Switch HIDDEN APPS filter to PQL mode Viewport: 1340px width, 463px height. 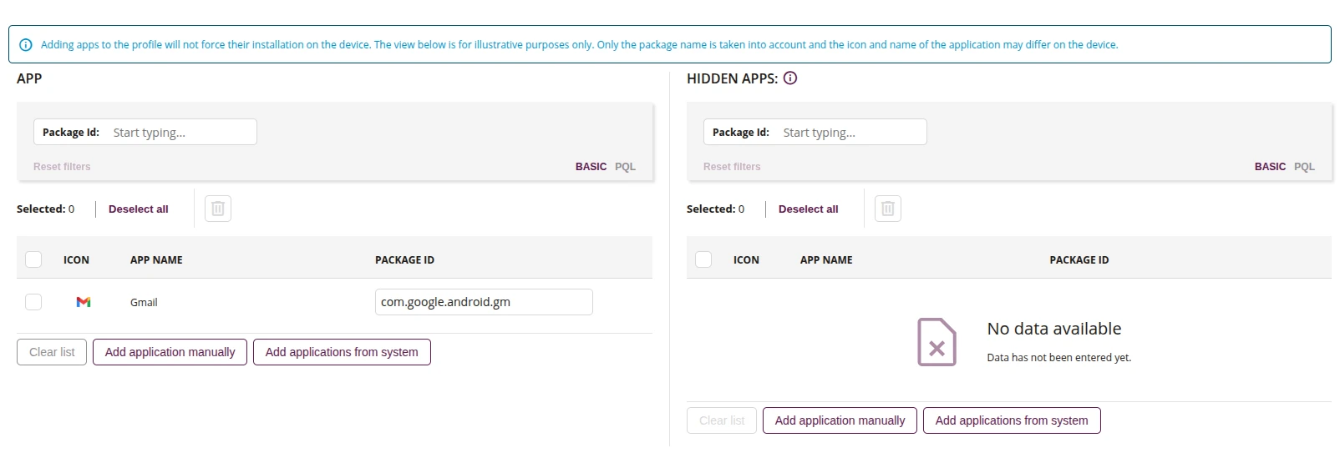(1304, 167)
